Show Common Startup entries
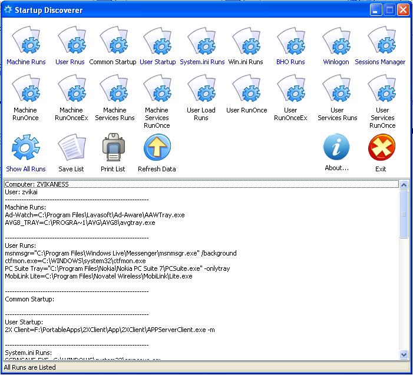This screenshot has width=413, height=375. [114, 39]
